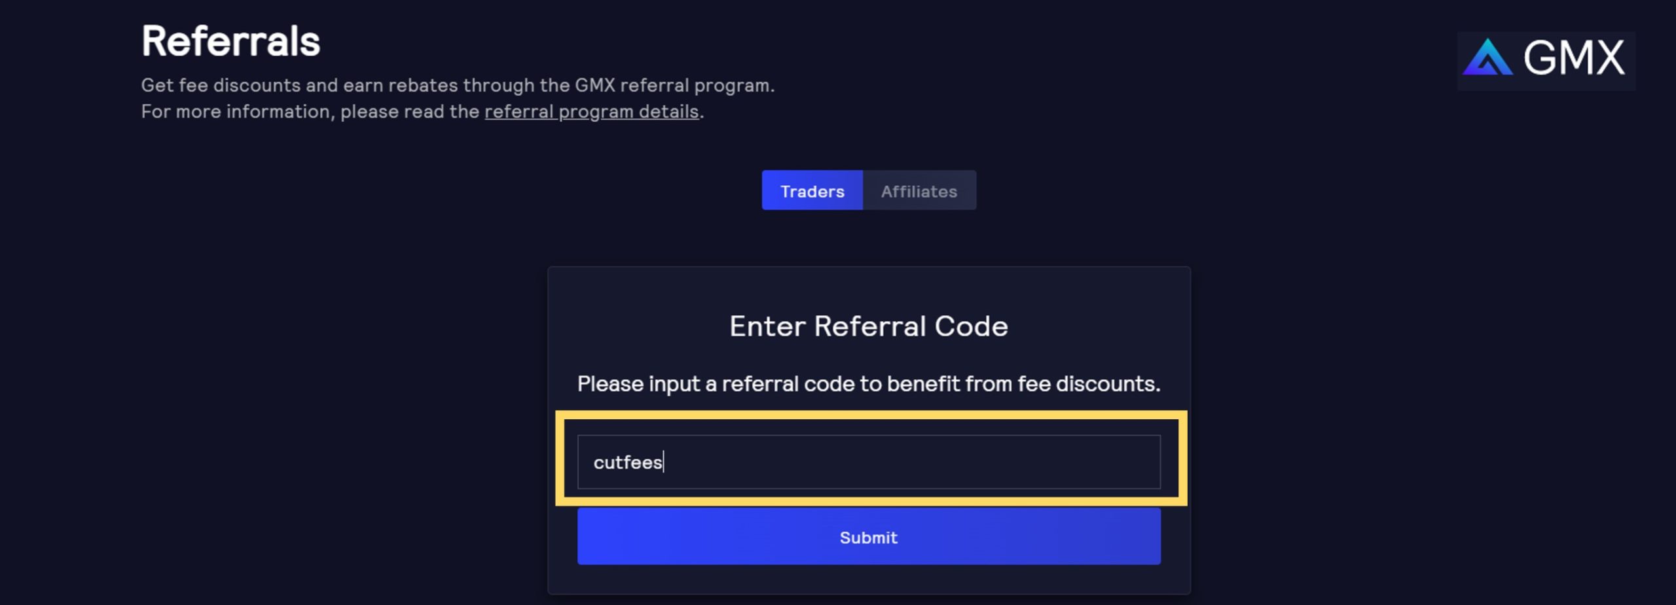
Task: Submit the referral code
Action: pyautogui.click(x=869, y=537)
